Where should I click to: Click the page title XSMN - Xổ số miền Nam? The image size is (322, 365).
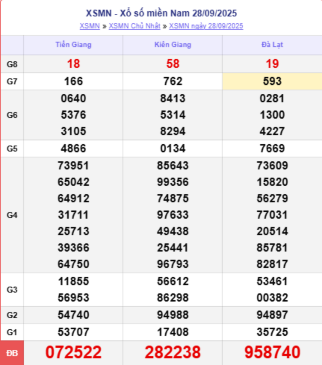(161, 13)
